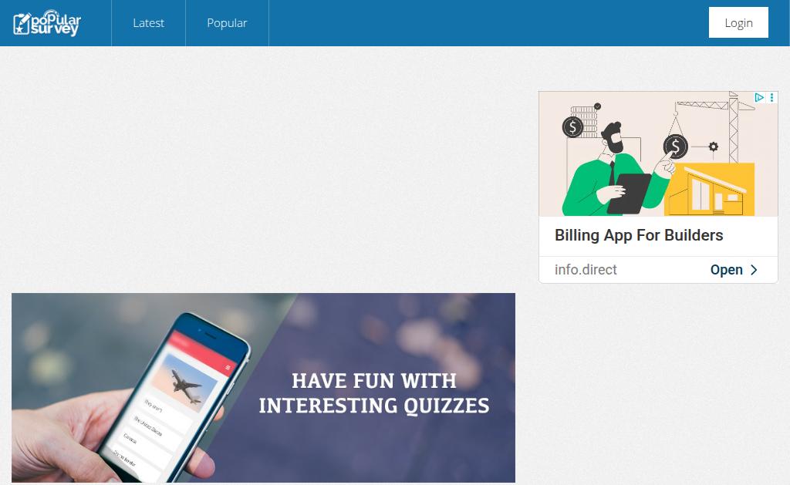
Task: Click the coin stack dollar icon in the ad
Action: [572, 127]
